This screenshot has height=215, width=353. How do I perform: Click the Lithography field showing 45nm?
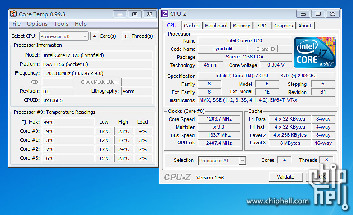click(x=137, y=91)
